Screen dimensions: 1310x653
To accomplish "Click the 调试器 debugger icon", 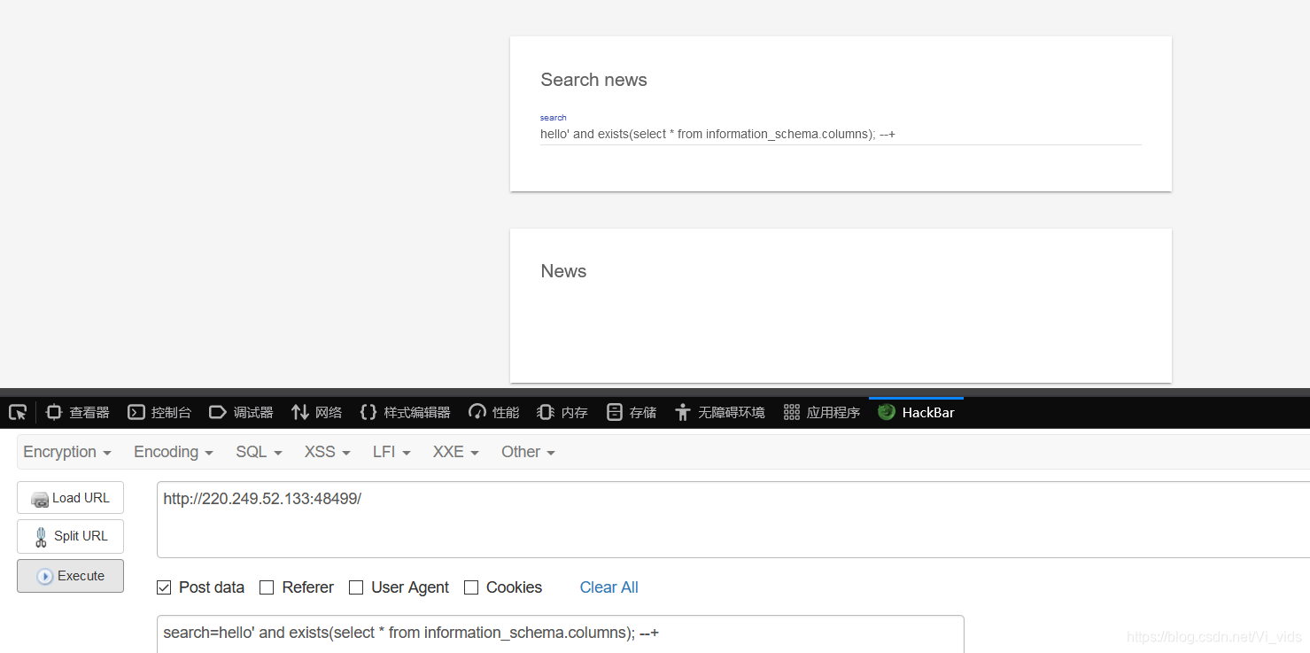I will [218, 412].
